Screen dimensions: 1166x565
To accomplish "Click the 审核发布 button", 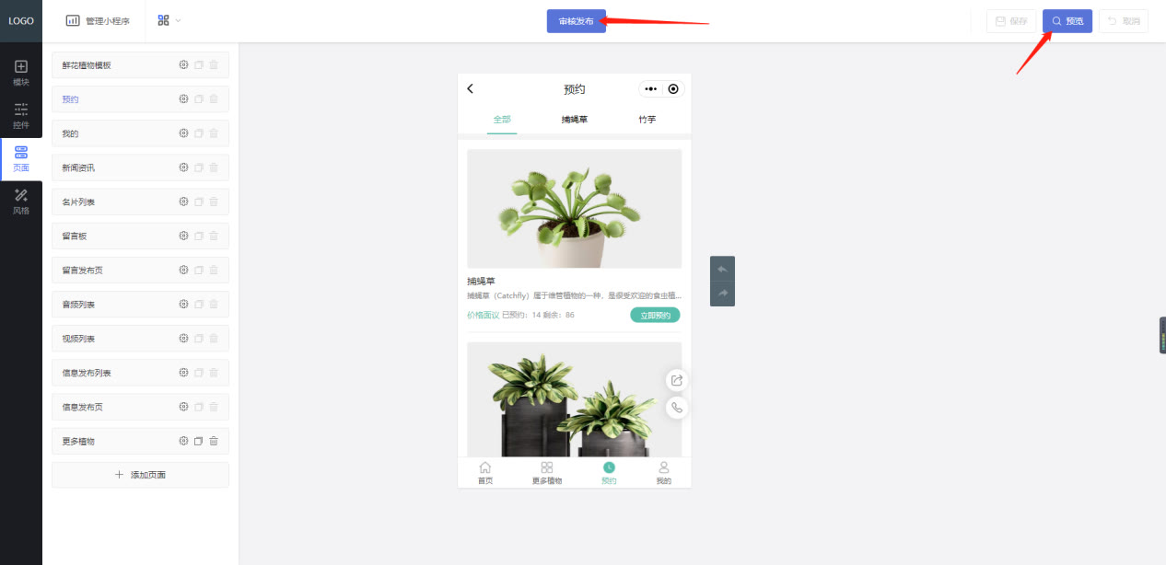I will 577,21.
